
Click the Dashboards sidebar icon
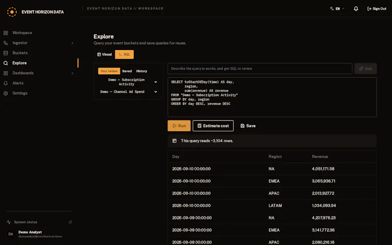tap(5, 73)
